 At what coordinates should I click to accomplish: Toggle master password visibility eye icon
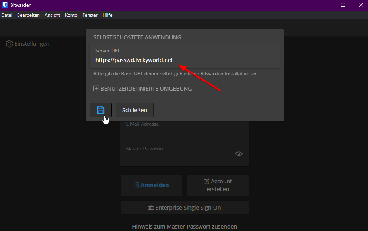click(239, 154)
